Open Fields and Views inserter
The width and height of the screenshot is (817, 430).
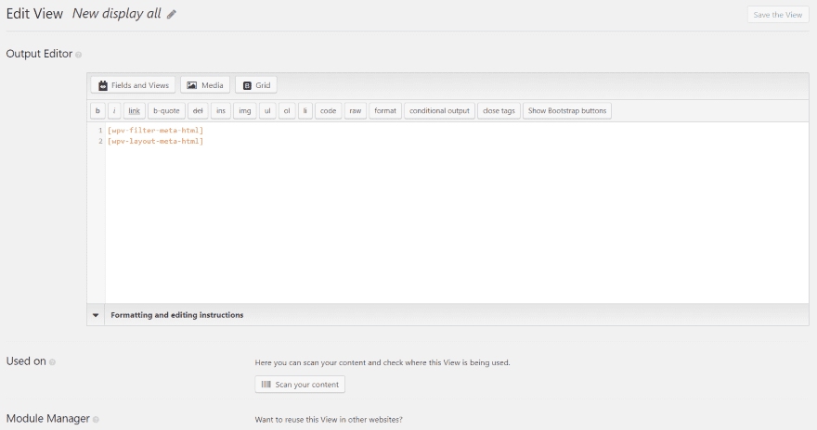[133, 85]
